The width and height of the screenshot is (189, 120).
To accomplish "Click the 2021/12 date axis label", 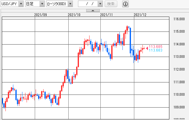I will [x=140, y=15].
